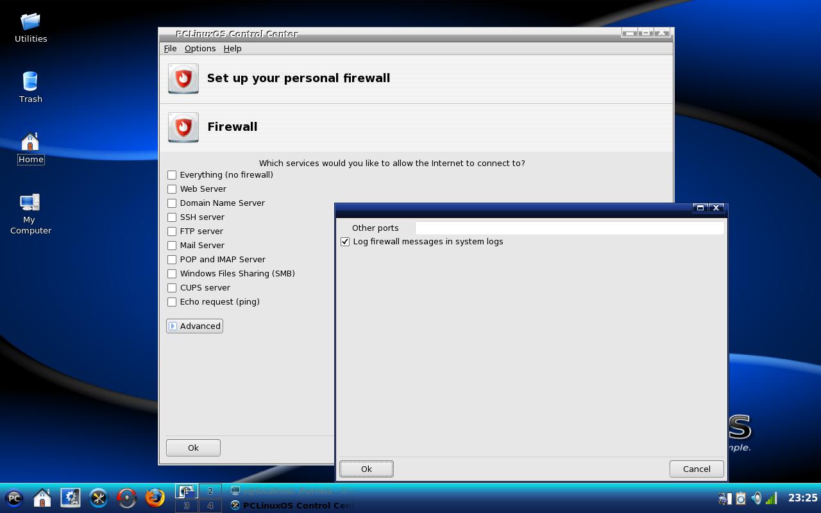The height and width of the screenshot is (513, 821).
Task: Click the shield icon beside 'Set up your personal firewall'
Action: tap(183, 78)
